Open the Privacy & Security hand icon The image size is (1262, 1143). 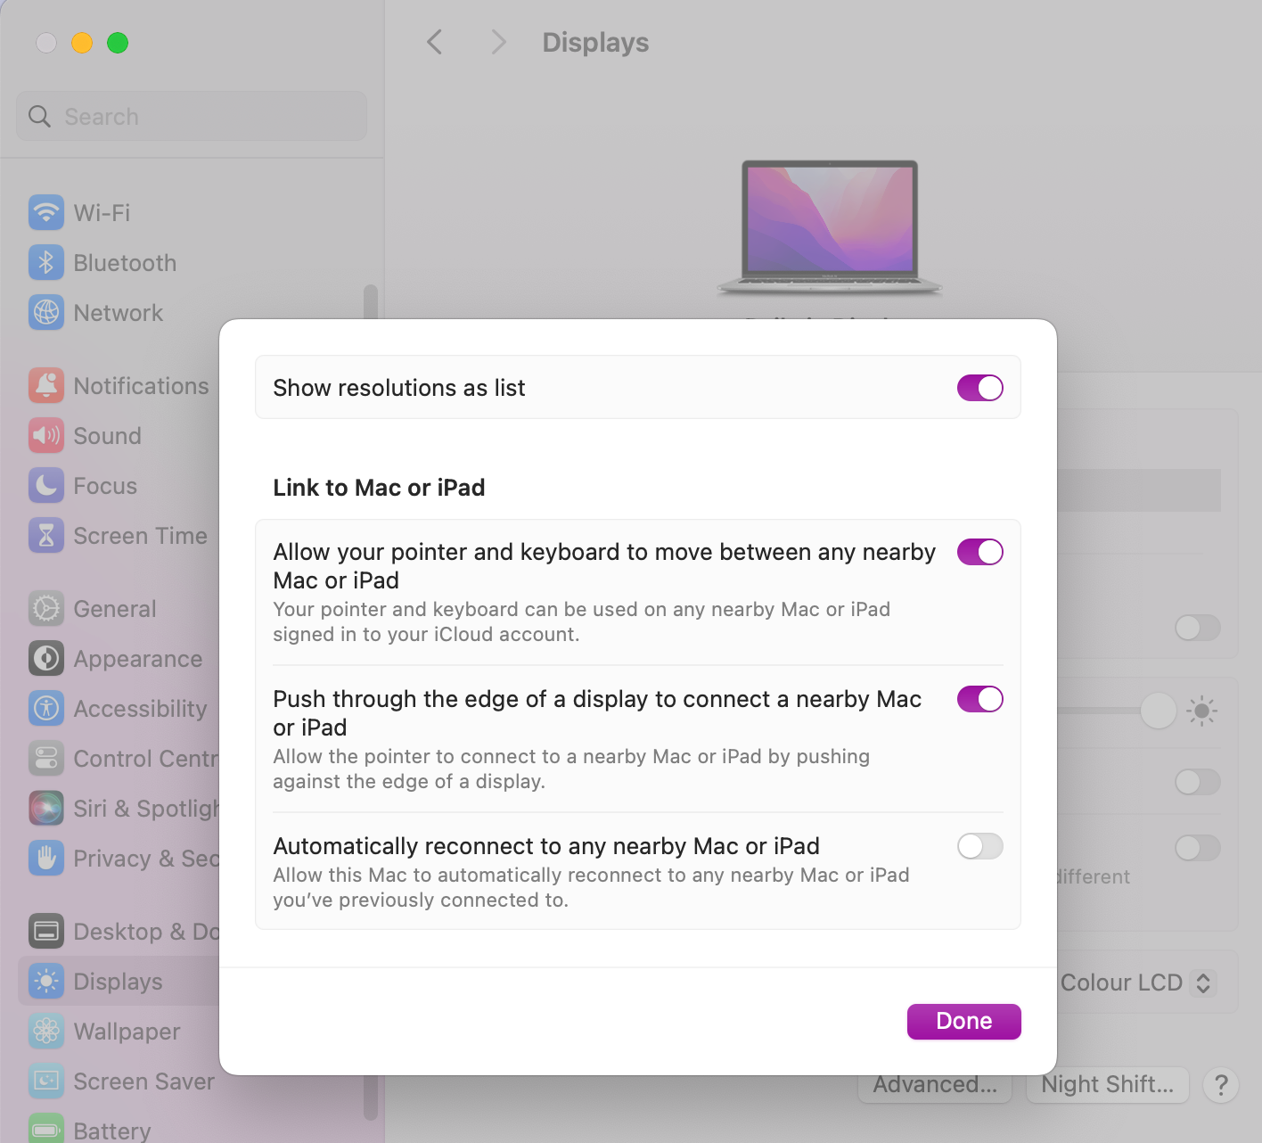pyautogui.click(x=46, y=858)
